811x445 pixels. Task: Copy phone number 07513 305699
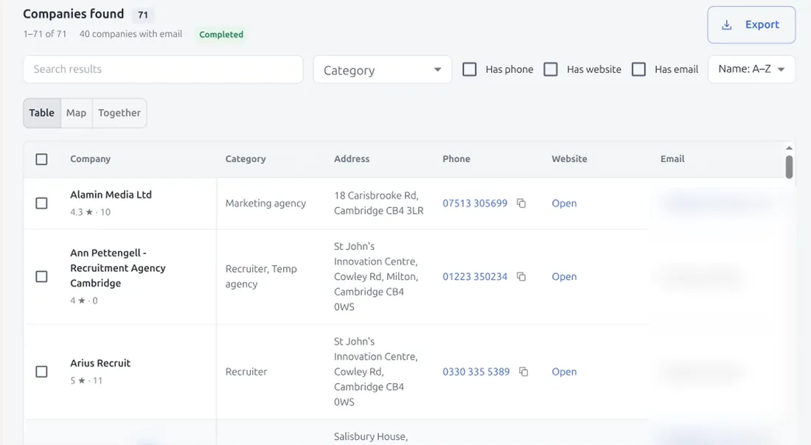point(521,203)
